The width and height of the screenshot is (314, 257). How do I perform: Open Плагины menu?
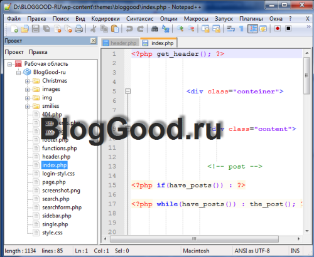251,19
